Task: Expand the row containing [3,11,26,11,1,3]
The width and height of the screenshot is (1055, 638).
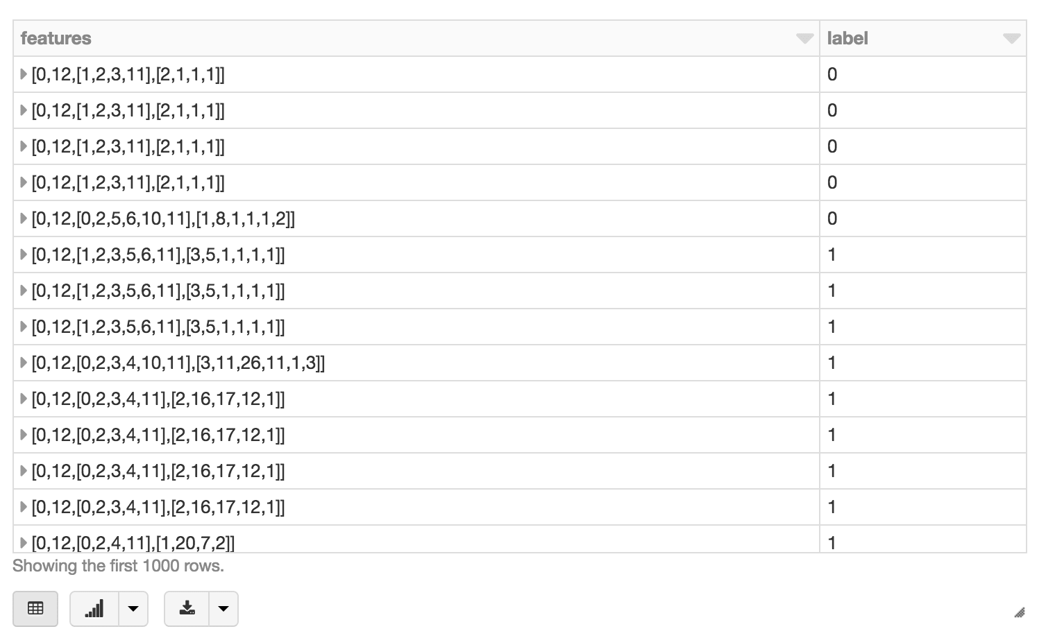Action: [24, 363]
